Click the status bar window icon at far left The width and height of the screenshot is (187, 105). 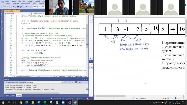(1, 99)
